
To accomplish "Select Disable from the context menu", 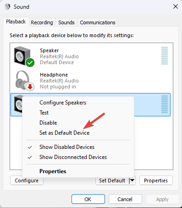I will [48, 123].
